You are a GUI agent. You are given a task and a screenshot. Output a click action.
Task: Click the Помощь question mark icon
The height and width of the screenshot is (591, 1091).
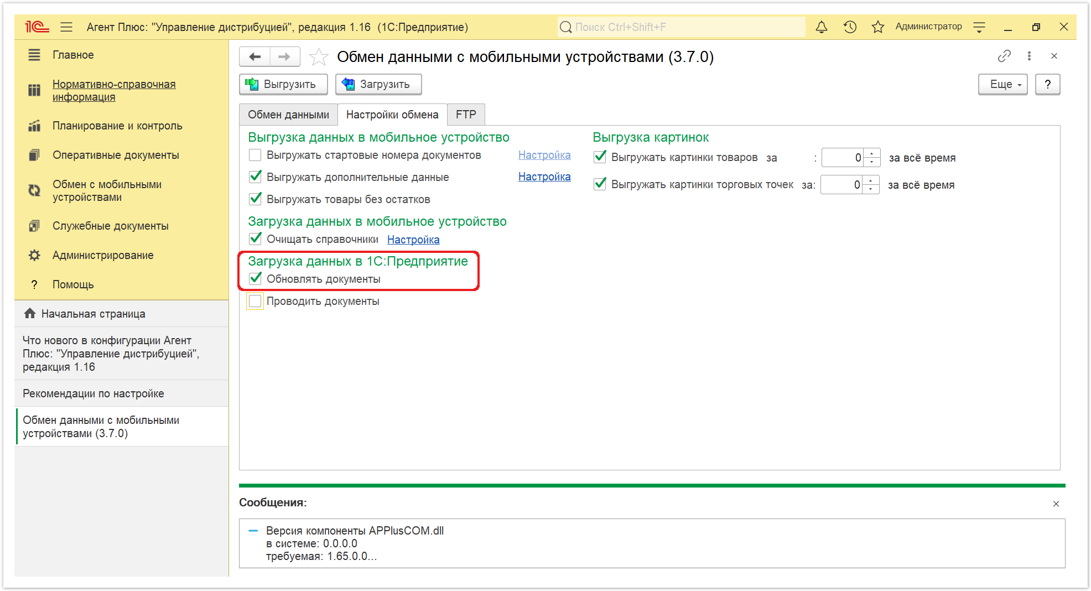click(x=34, y=284)
